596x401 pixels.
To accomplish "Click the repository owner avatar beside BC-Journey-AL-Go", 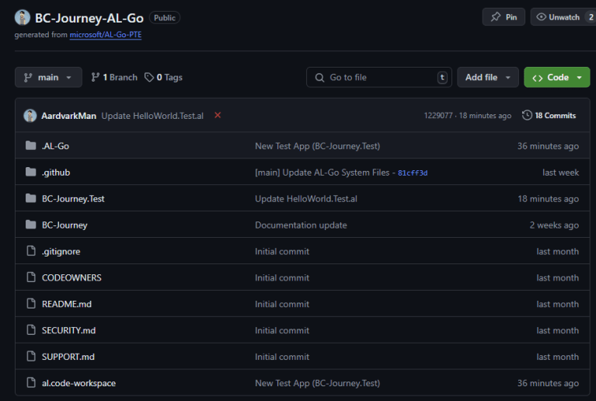I will [22, 17].
